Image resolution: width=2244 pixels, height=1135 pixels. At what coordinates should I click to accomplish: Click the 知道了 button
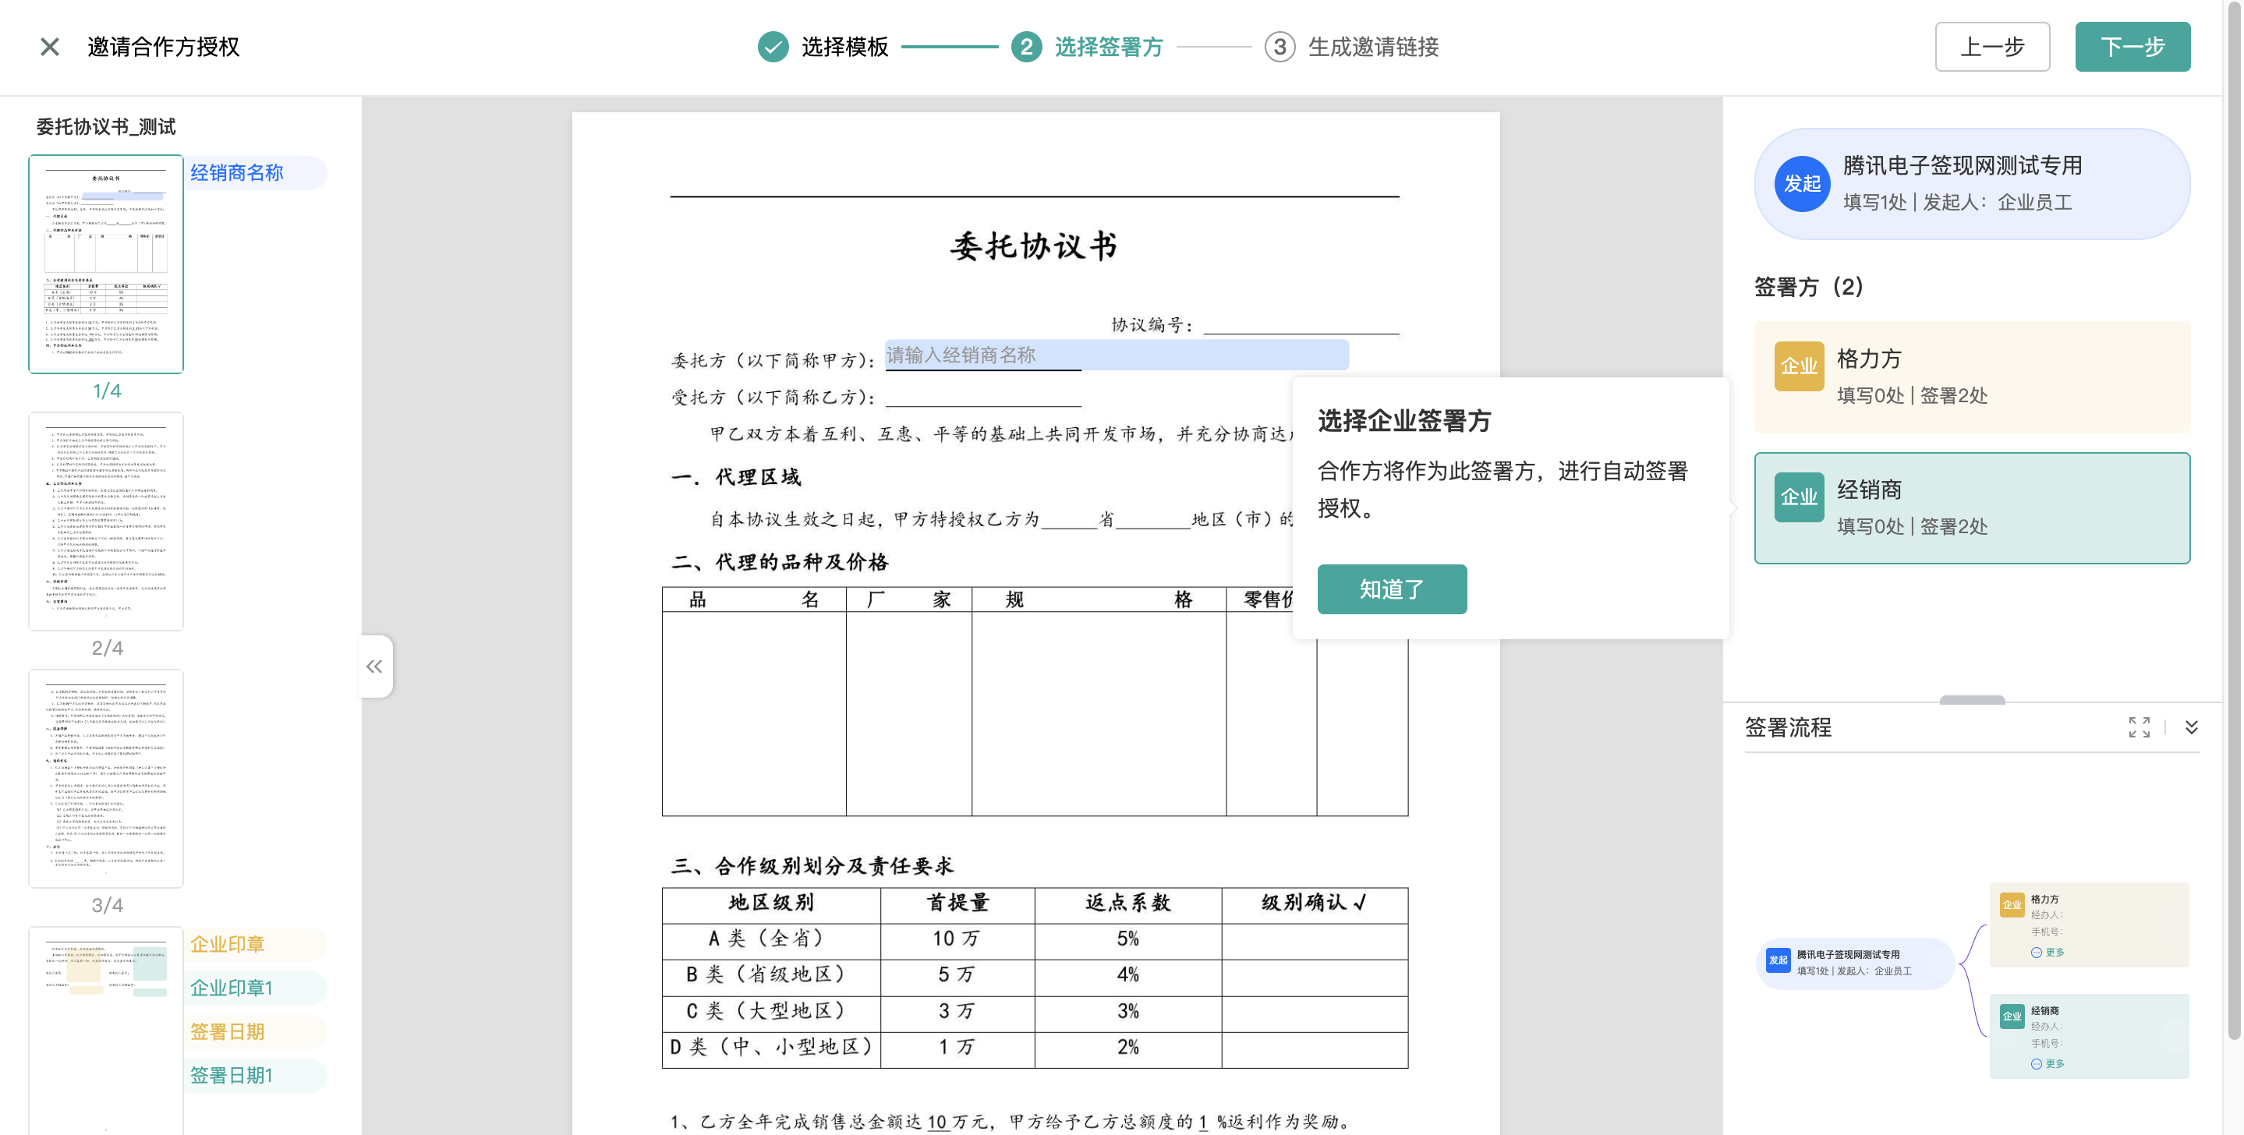tap(1391, 589)
